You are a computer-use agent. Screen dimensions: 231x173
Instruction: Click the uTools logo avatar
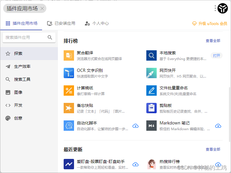(223, 8)
